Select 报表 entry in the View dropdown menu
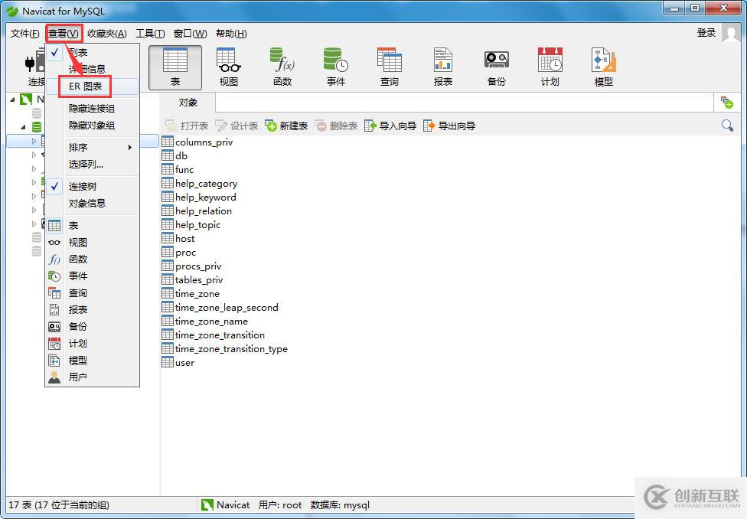This screenshot has height=519, width=747. tap(93, 310)
